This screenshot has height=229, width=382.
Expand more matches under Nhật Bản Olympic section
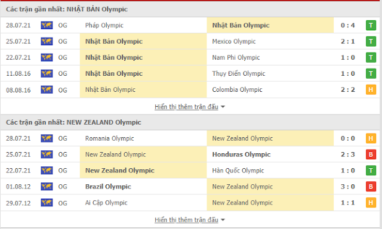pos(186,107)
